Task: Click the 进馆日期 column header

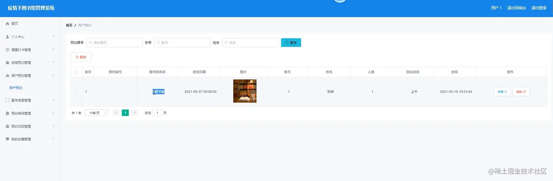Action: pos(199,72)
